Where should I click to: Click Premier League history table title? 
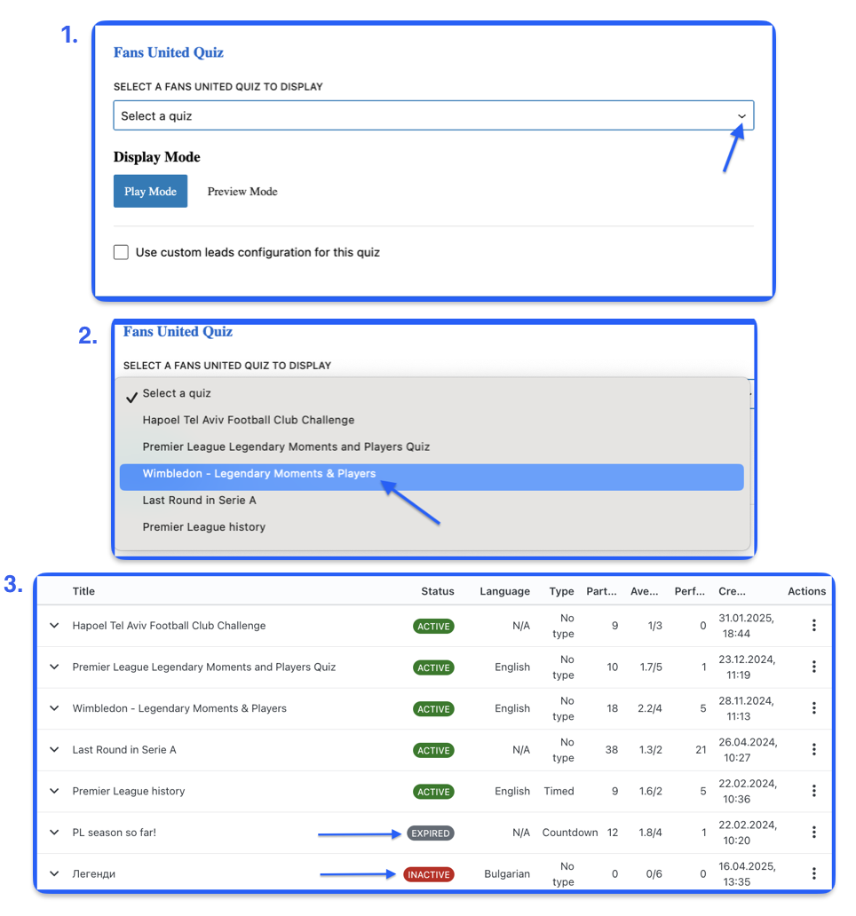129,791
